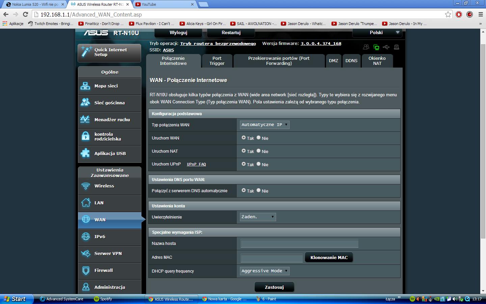The height and width of the screenshot is (304, 486).
Task: Click Klonowanie MAC button
Action: point(329,257)
